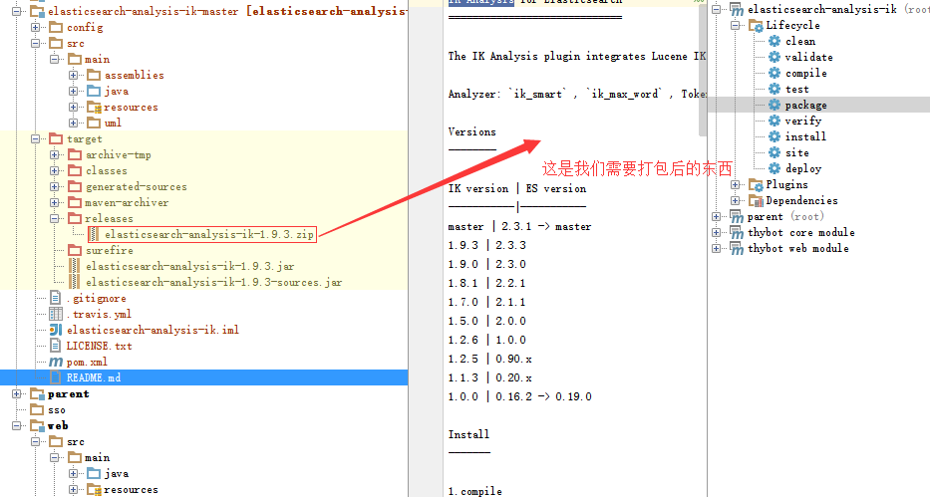Click the '1.compile' line in README
Viewport: 930px width, 497px height.
(474, 491)
